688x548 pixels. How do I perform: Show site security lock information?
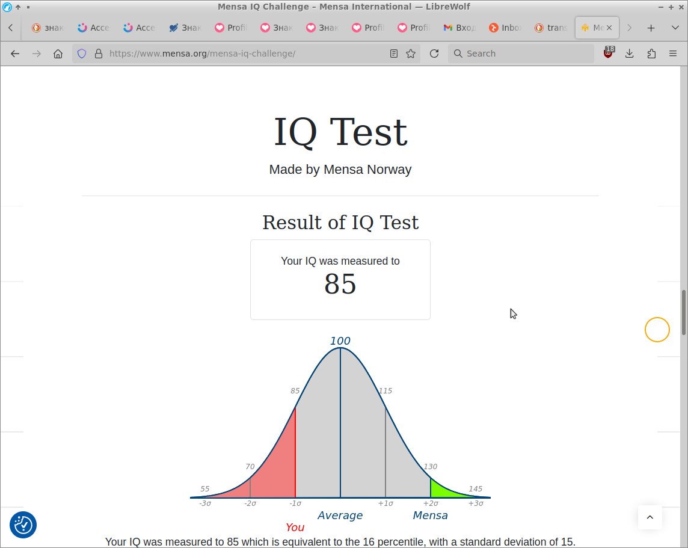point(99,54)
